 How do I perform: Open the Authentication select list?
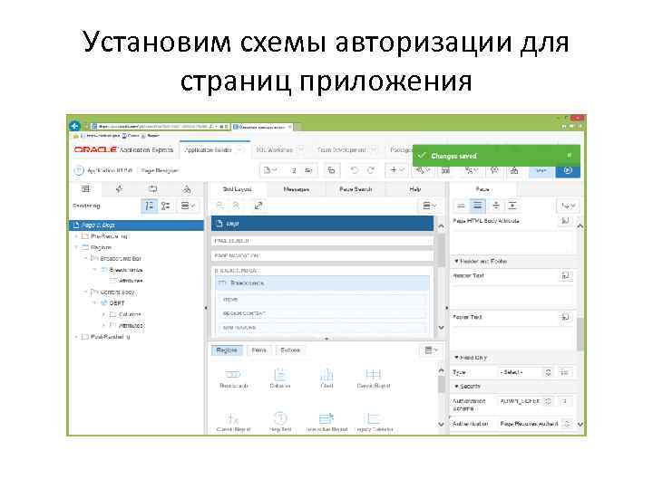pyautogui.click(x=535, y=424)
